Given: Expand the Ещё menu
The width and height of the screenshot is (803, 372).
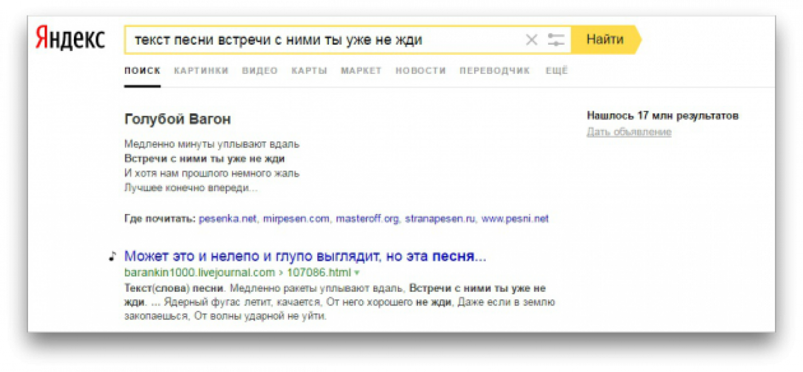Looking at the screenshot, I should [556, 71].
